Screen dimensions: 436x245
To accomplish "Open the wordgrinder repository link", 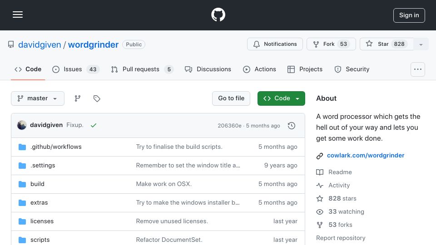I will pyautogui.click(x=93, y=44).
